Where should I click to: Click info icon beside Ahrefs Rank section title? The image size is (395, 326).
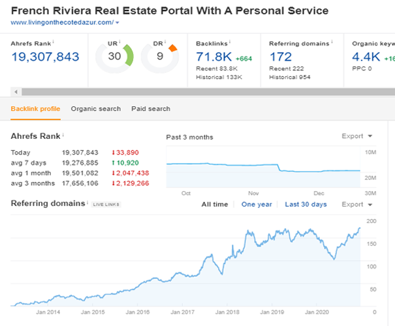(63, 135)
